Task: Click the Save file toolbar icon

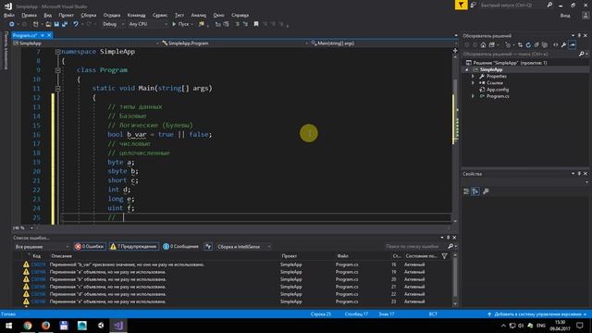Action: [56, 24]
